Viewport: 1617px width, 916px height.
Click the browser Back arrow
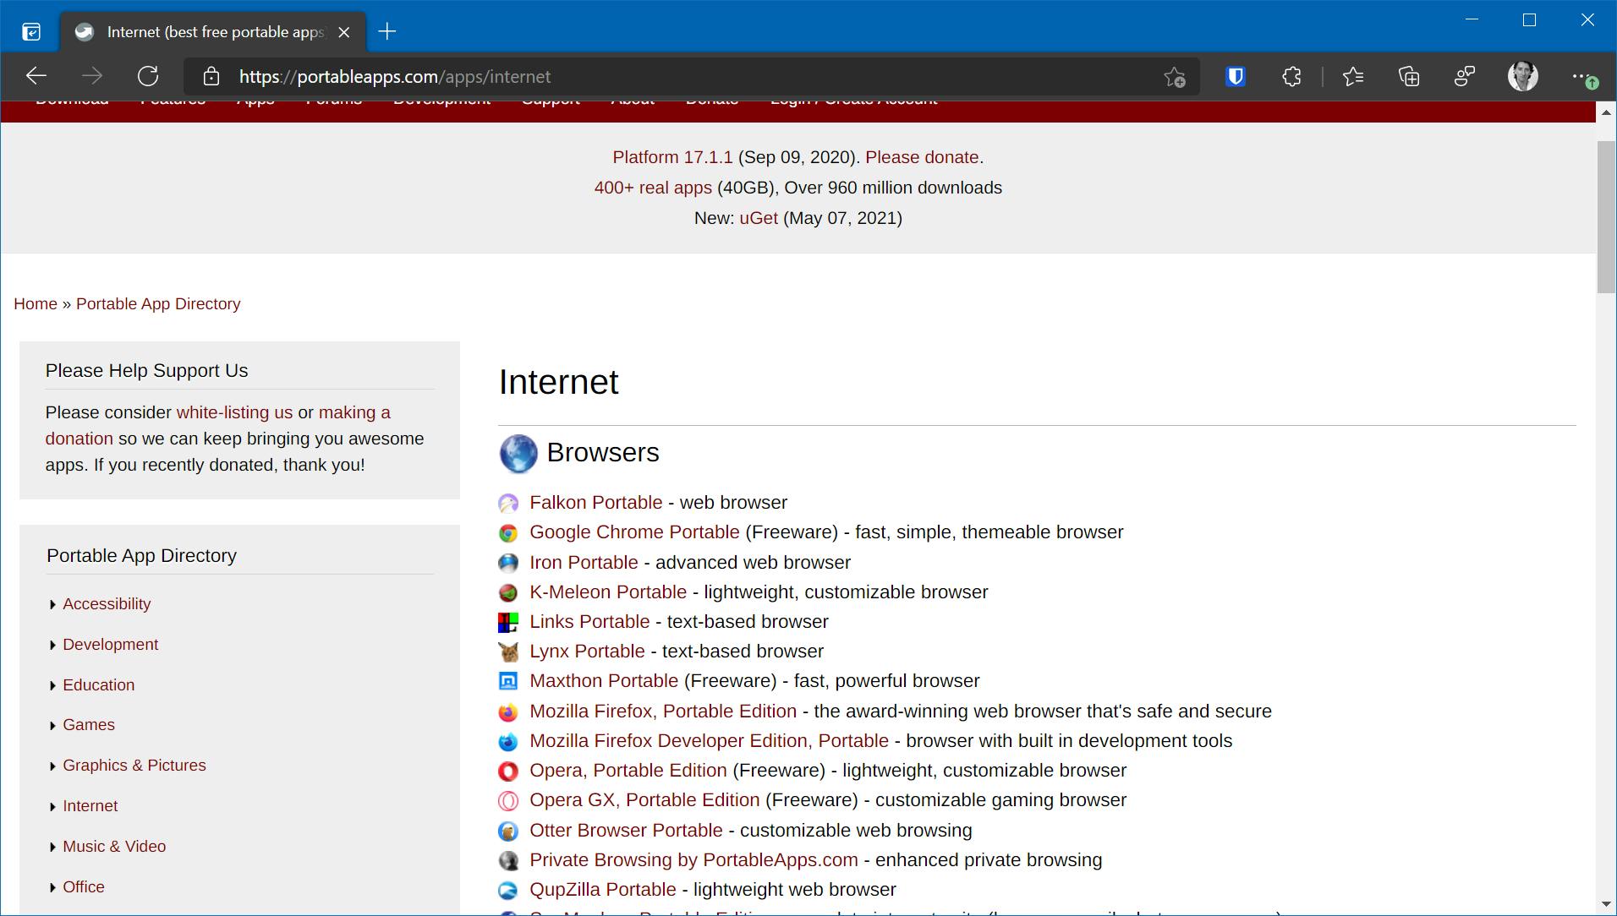[36, 76]
